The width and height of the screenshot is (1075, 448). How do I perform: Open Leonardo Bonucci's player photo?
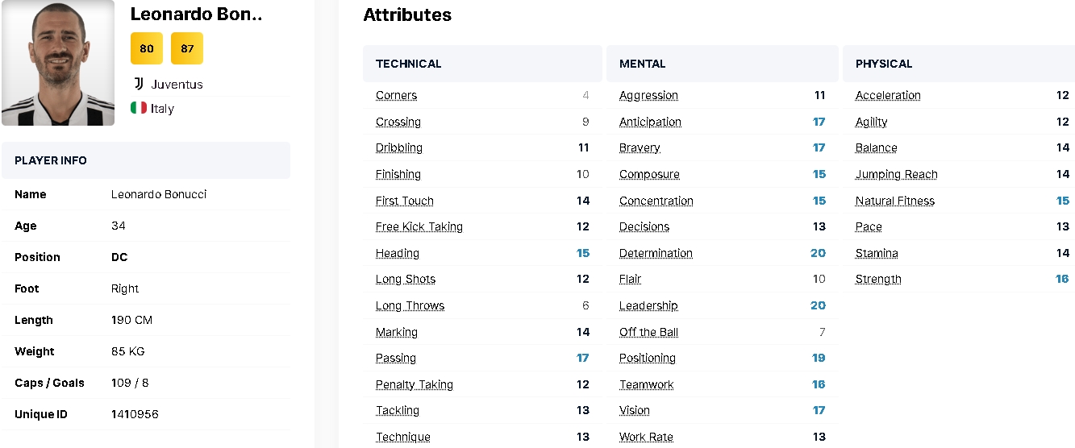58,63
